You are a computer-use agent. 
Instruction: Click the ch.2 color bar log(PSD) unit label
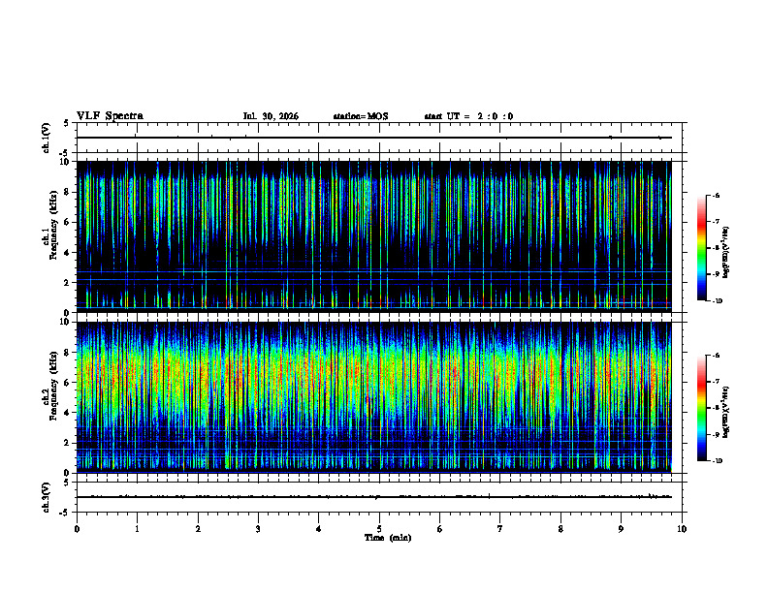coord(726,412)
